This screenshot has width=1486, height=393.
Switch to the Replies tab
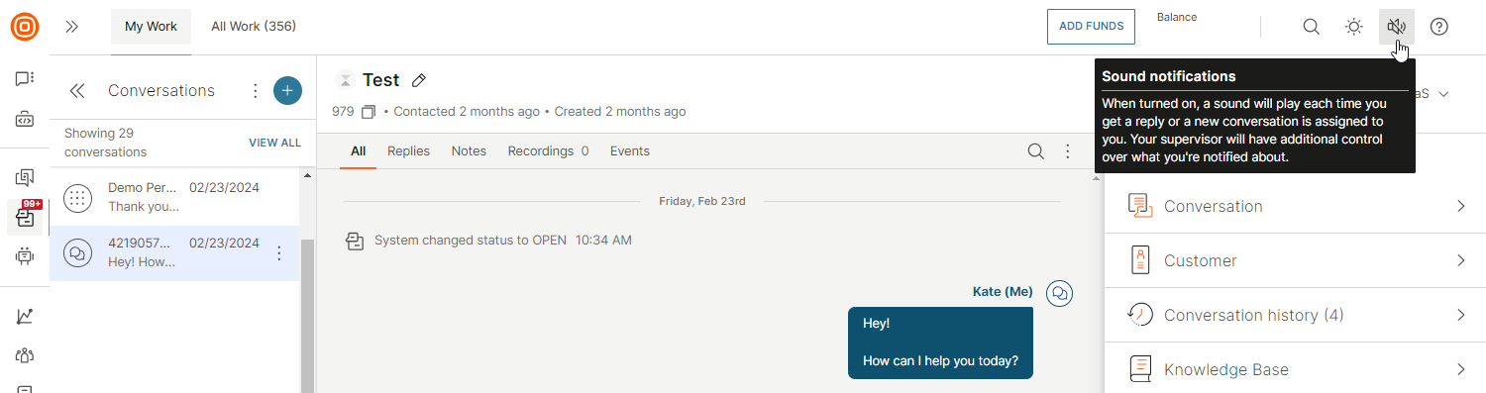pyautogui.click(x=408, y=151)
